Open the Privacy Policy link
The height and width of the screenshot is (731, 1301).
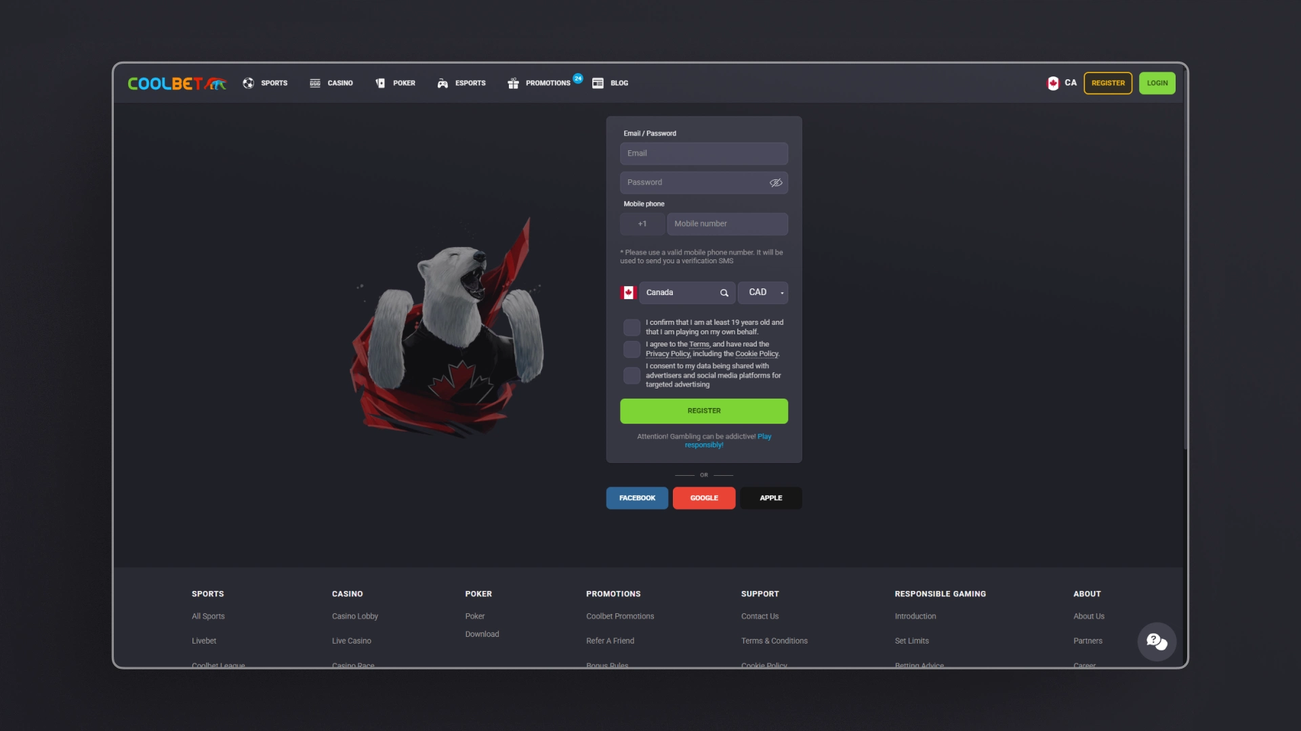point(667,354)
